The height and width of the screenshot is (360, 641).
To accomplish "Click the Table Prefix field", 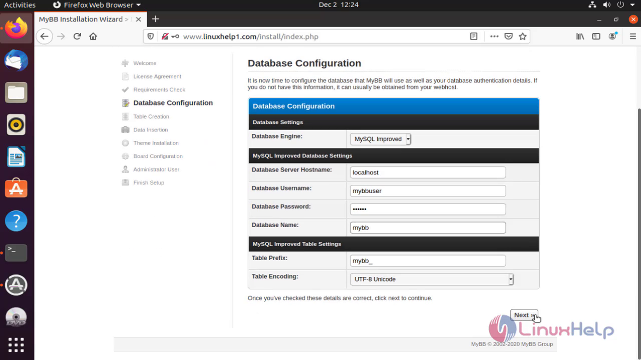I will (428, 261).
